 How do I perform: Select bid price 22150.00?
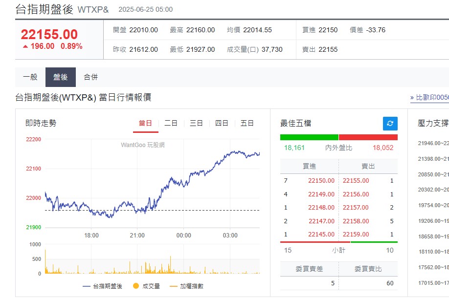[x=321, y=181]
